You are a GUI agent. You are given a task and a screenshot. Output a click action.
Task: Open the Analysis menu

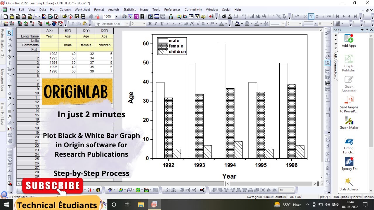point(114,10)
